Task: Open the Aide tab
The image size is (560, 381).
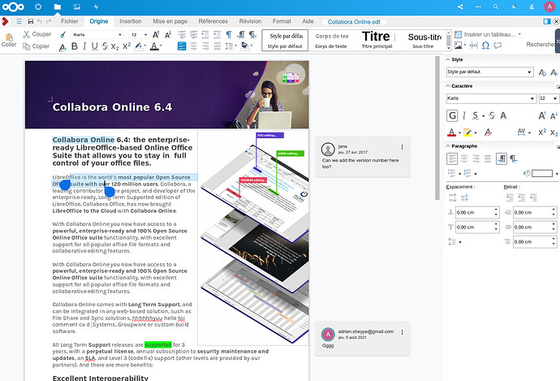Action: pos(308,21)
